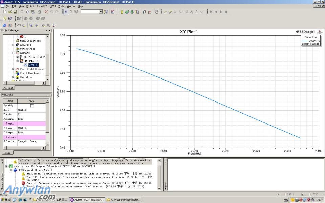The height and width of the screenshot is (203, 325).
Task: Click the Copy toolbar icon
Action: point(27,12)
